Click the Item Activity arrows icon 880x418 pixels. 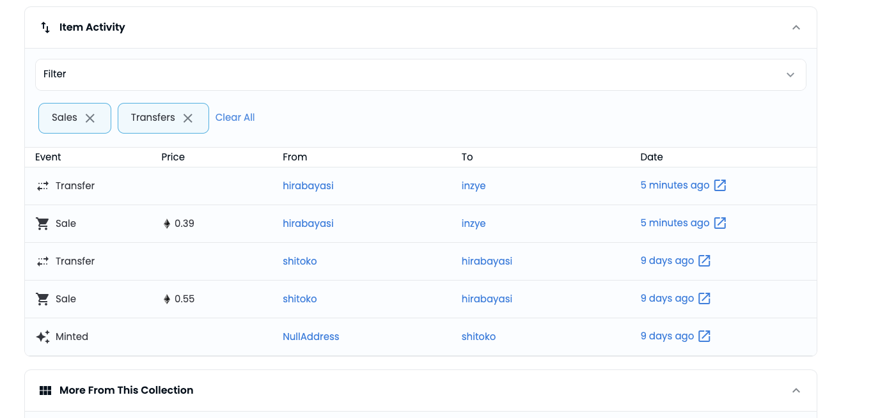tap(45, 27)
